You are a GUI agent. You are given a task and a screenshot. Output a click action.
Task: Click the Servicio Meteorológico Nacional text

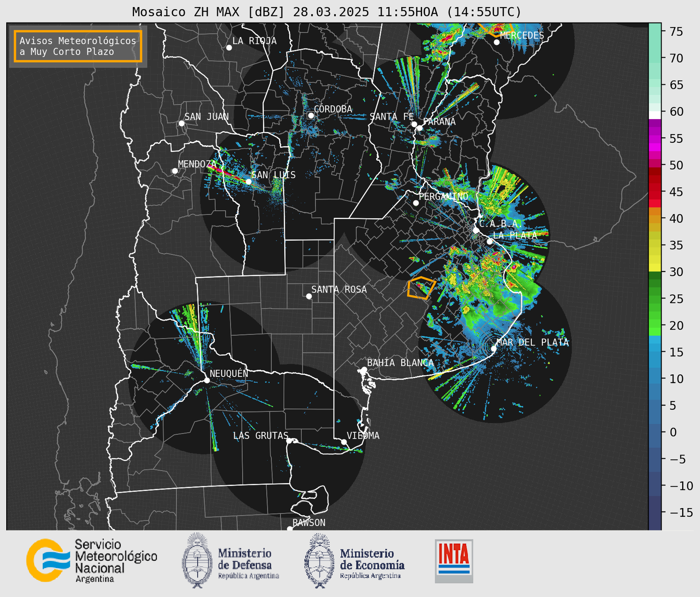click(116, 561)
